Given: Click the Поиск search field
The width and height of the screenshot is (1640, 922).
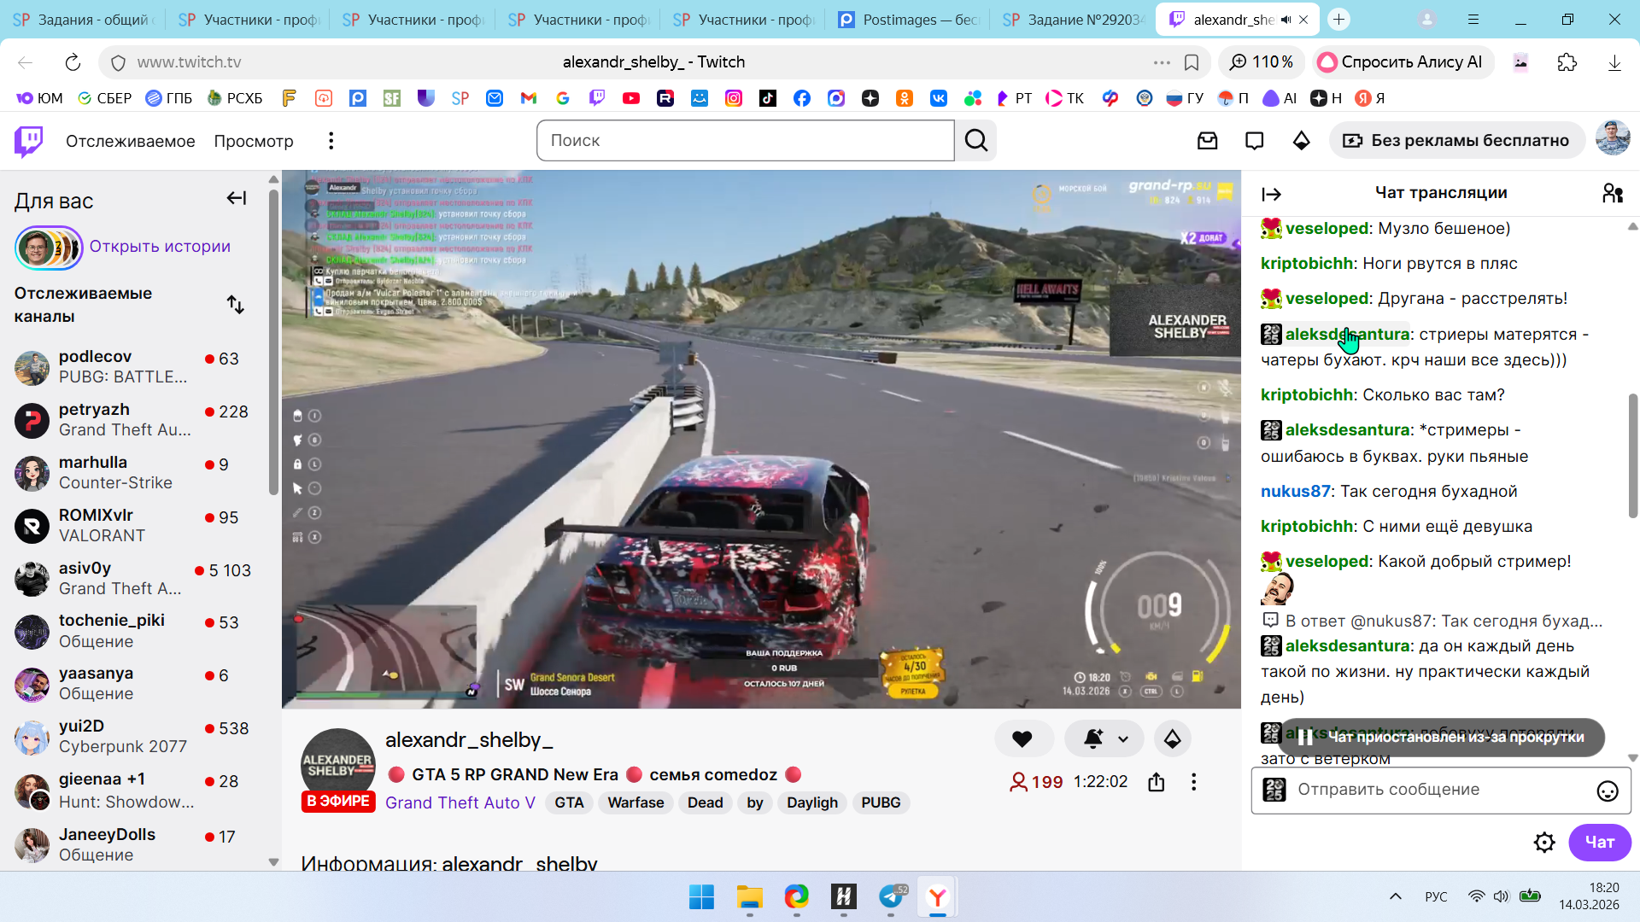Looking at the screenshot, I should tap(745, 141).
